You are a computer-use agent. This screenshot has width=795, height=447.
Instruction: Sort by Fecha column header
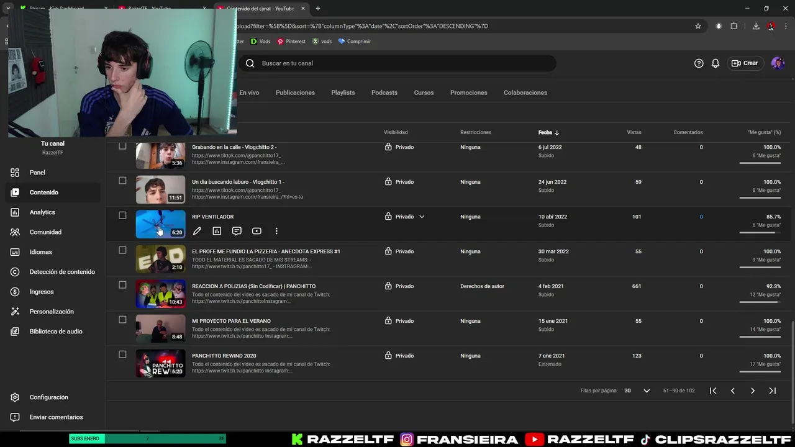point(548,132)
